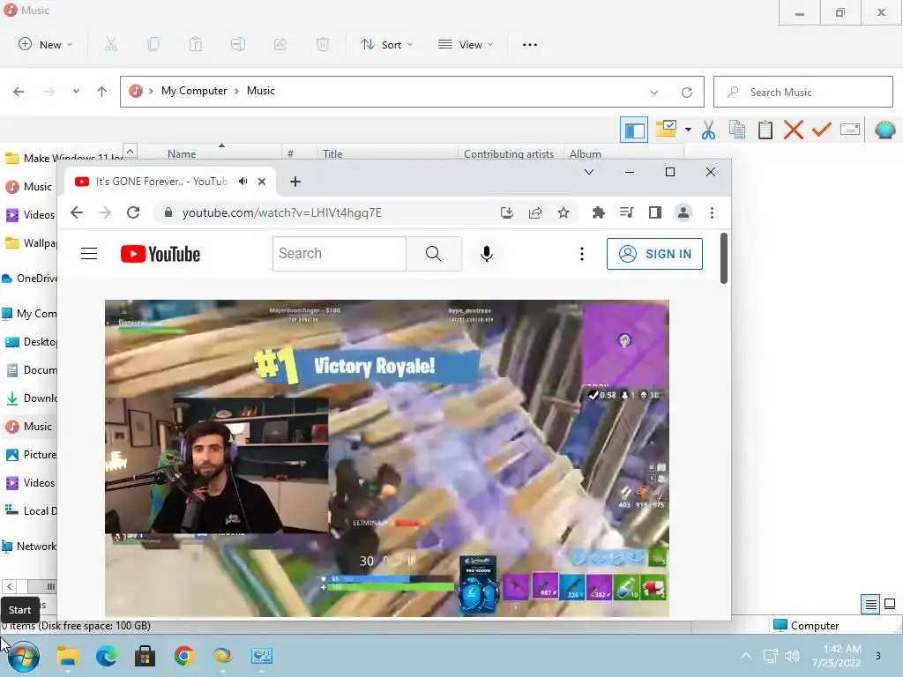Select Local Disk in the Explorer sidebar
Image resolution: width=903 pixels, height=677 pixels.
coord(30,510)
